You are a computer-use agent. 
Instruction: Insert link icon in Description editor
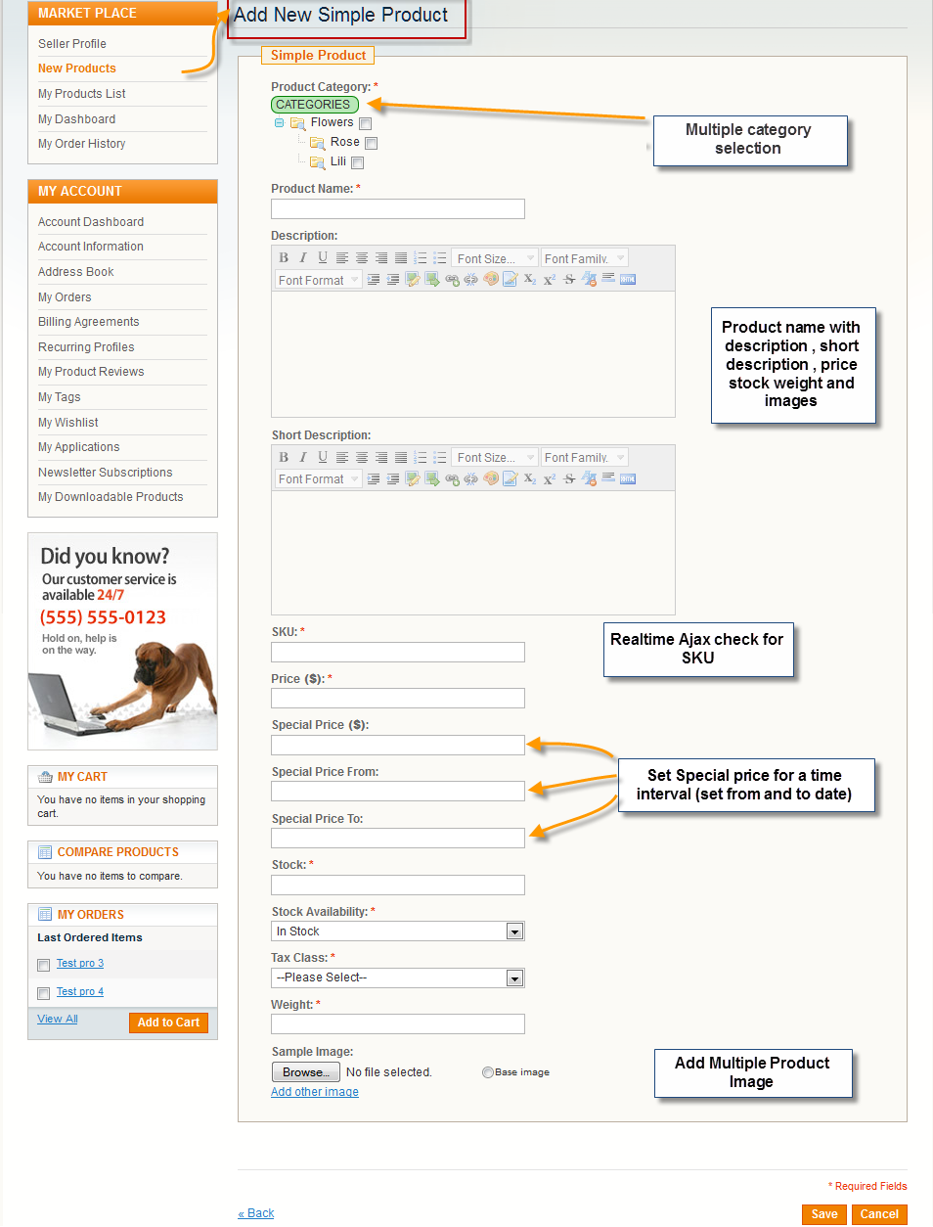[x=452, y=280]
